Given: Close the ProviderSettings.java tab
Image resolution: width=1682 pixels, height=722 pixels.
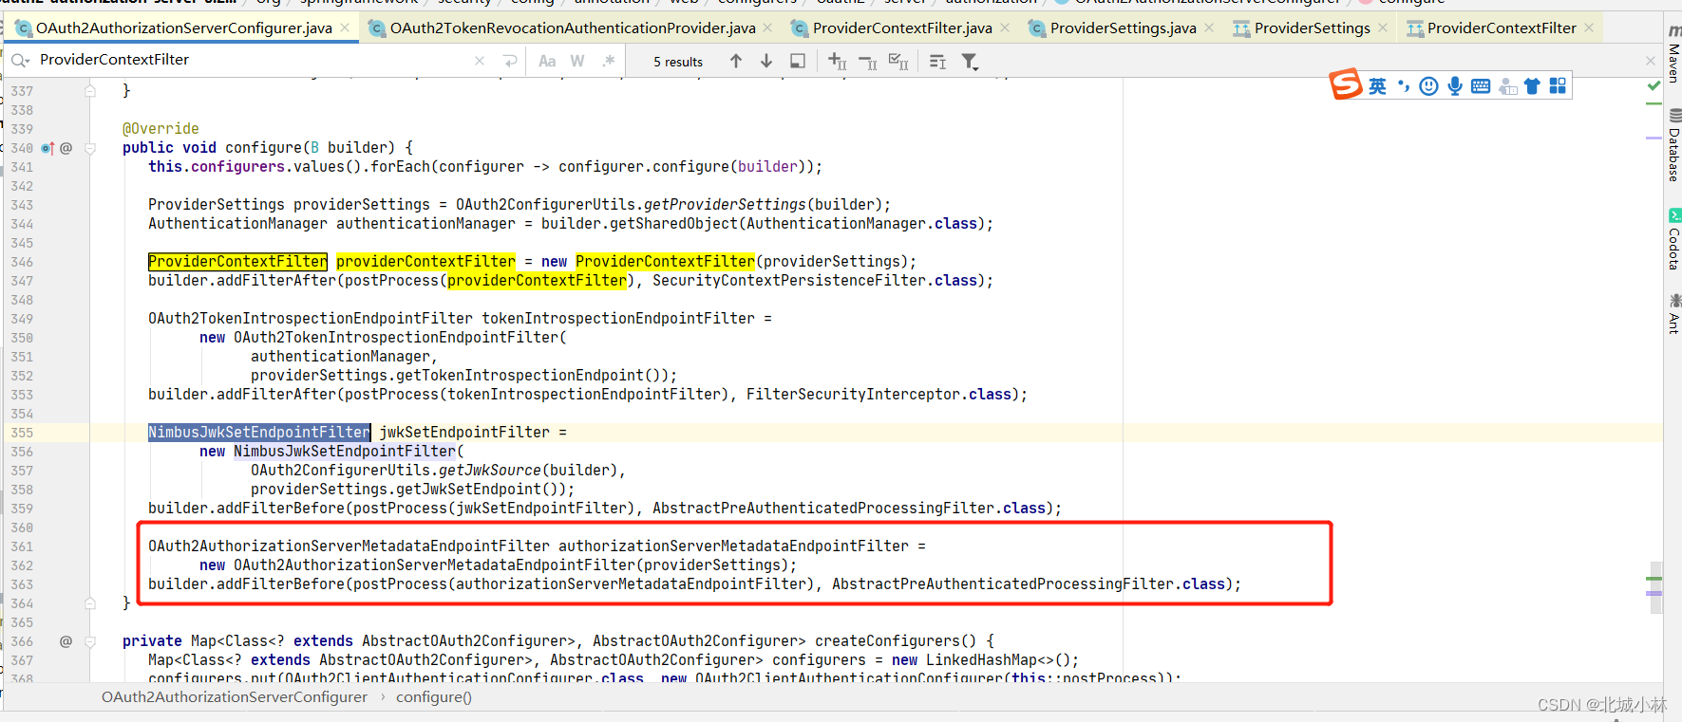Looking at the screenshot, I should click(x=1209, y=28).
